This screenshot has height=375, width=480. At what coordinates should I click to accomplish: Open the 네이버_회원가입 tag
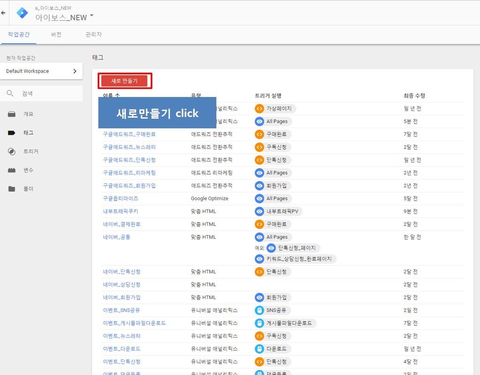[x=122, y=297]
